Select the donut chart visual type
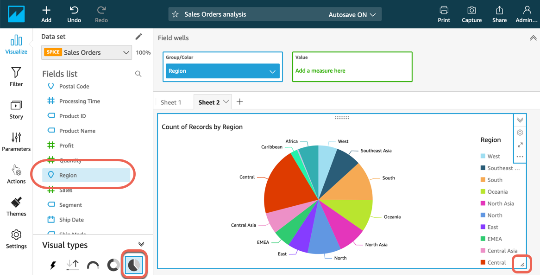540x279 pixels. [x=113, y=265]
